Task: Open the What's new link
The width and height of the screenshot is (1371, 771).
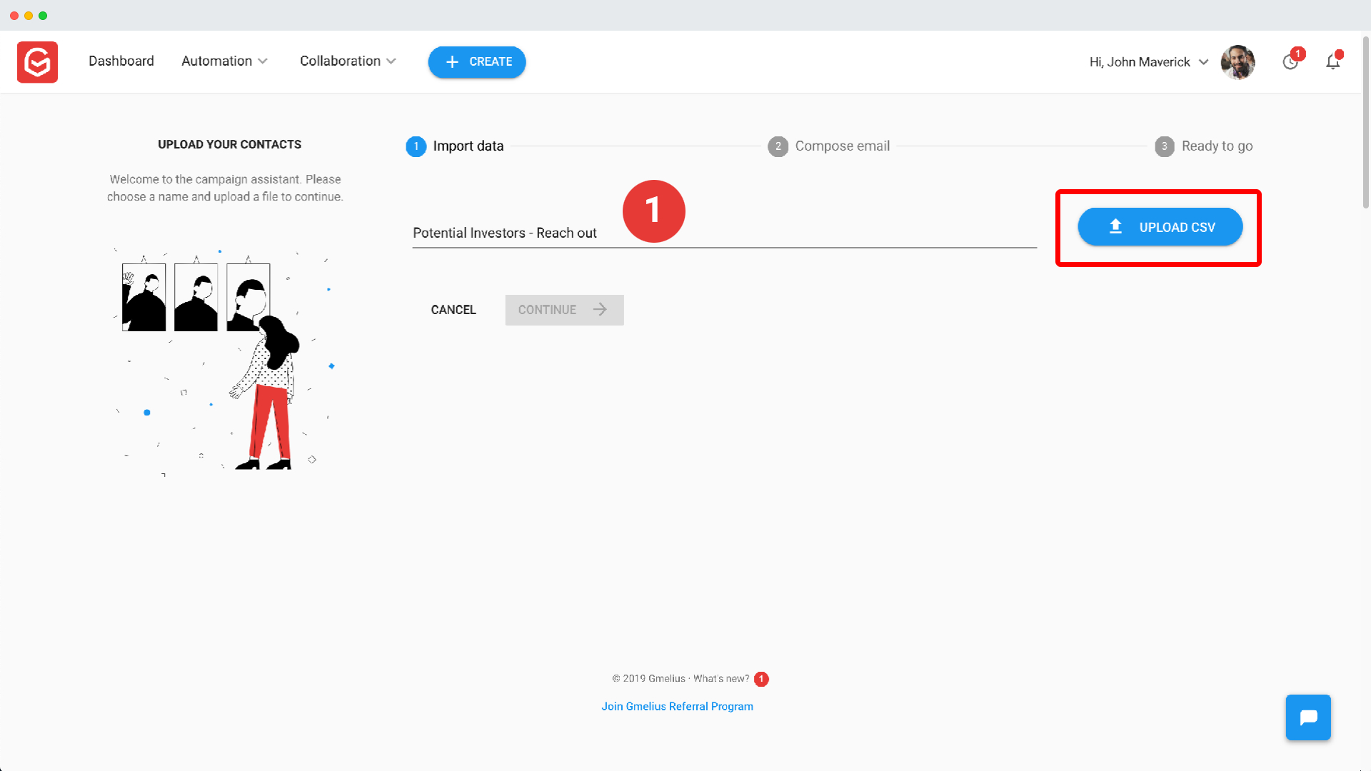Action: coord(721,679)
